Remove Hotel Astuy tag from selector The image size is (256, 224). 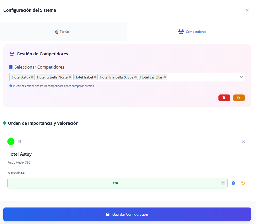32,77
